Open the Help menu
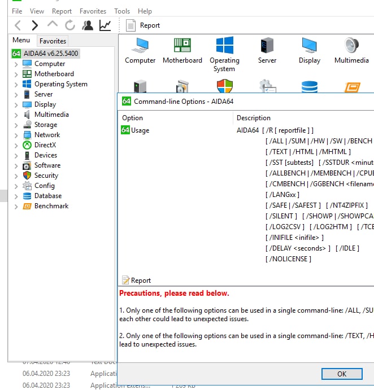 [x=145, y=11]
